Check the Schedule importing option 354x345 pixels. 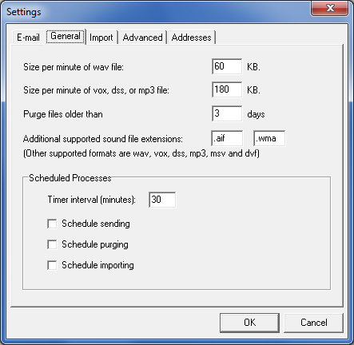click(x=52, y=265)
